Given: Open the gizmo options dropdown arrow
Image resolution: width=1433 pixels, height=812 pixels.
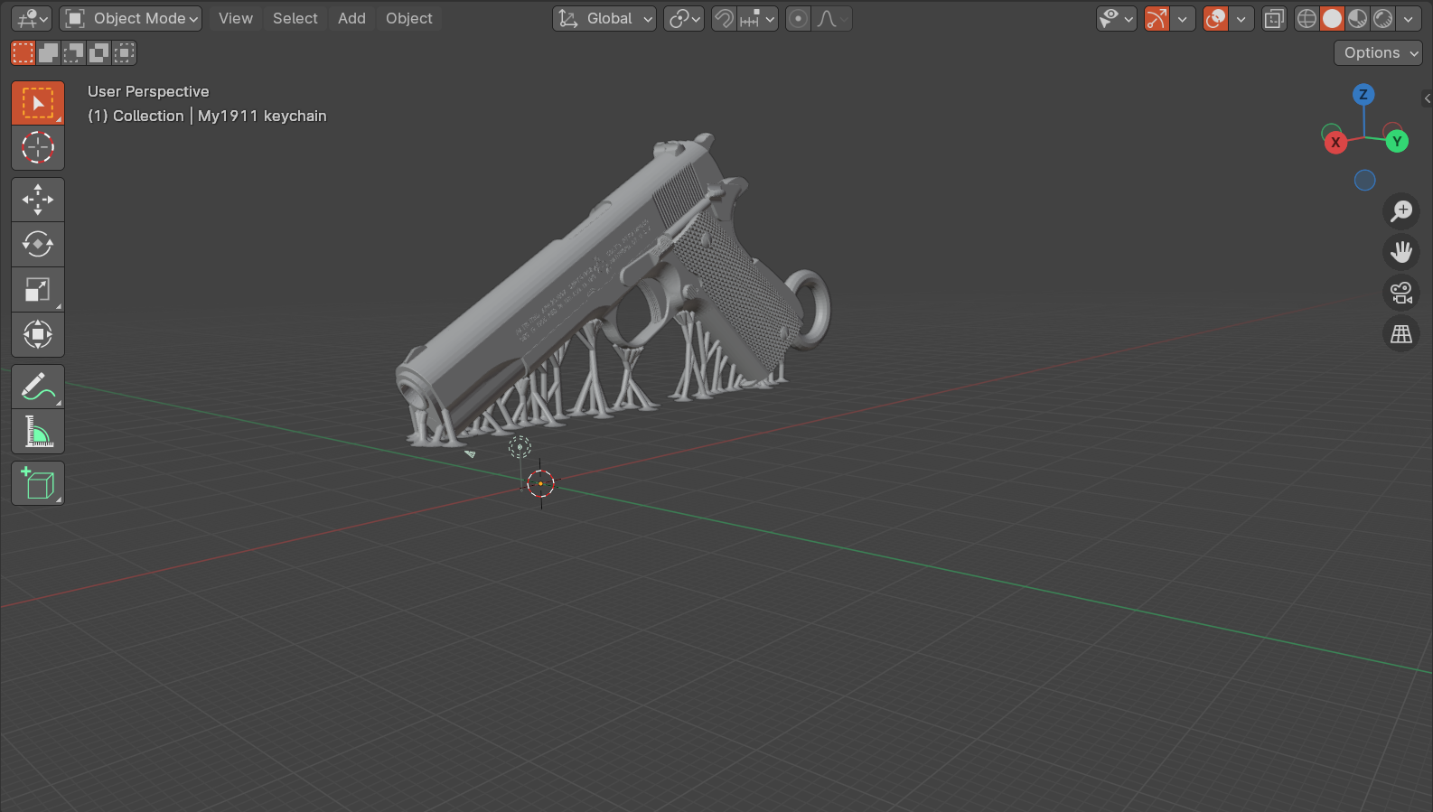Looking at the screenshot, I should [1183, 18].
